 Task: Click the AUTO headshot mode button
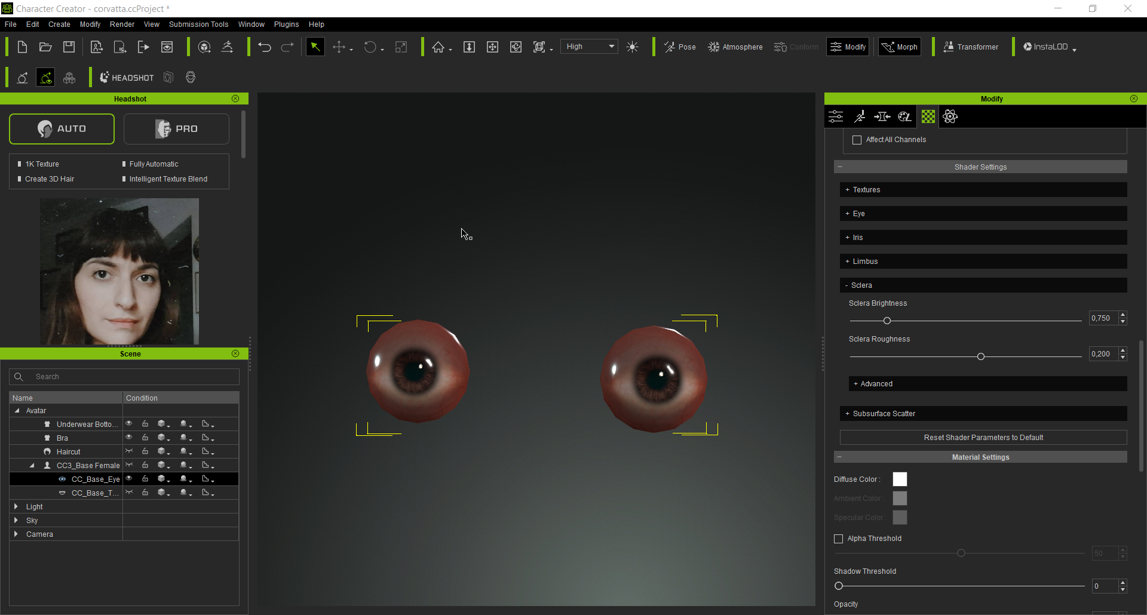(x=62, y=129)
